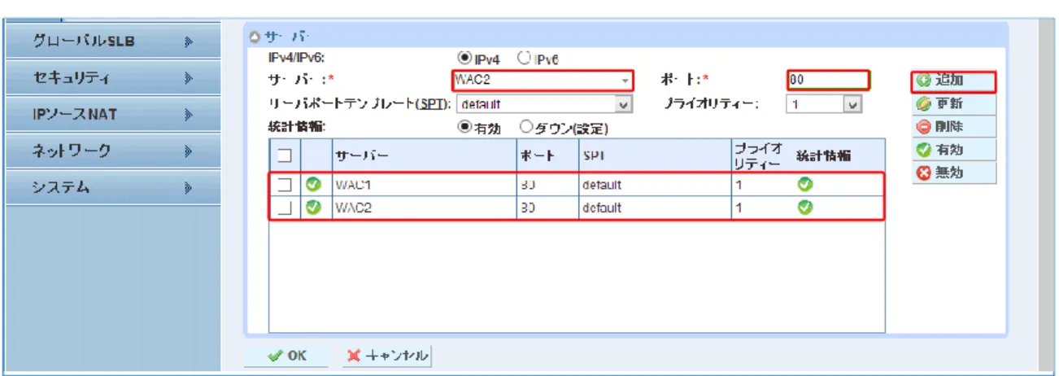1059x376 pixels.
Task: Expand the arrow beside ネットワーク
Action: click(x=189, y=151)
